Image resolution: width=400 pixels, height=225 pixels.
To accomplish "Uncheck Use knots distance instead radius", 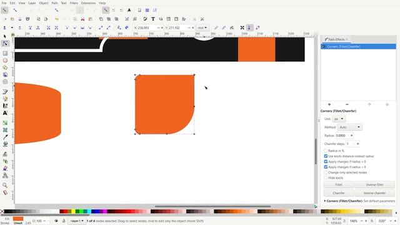I will (x=326, y=156).
